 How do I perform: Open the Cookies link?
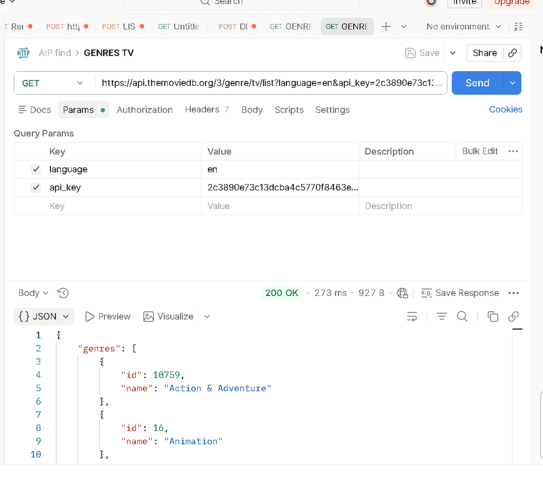point(505,109)
